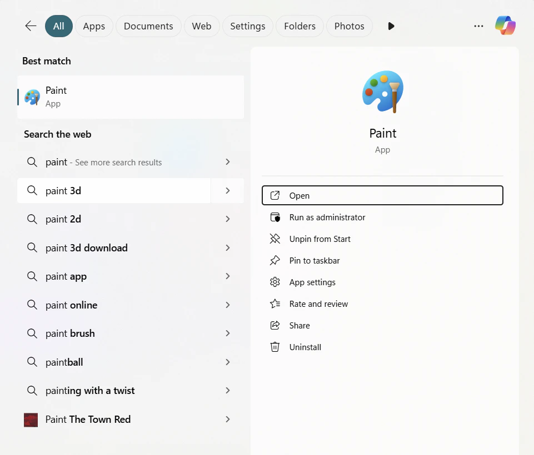Screen dimensions: 534x455
Task: Expand chevron next to 'paint 2d'
Action: (x=228, y=219)
